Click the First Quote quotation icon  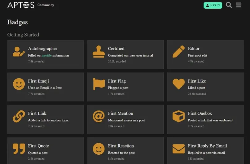[19, 149]
